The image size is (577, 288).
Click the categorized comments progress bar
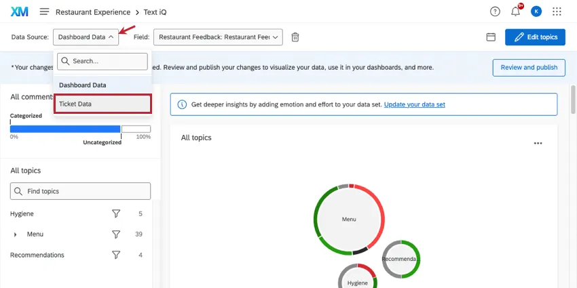65,129
